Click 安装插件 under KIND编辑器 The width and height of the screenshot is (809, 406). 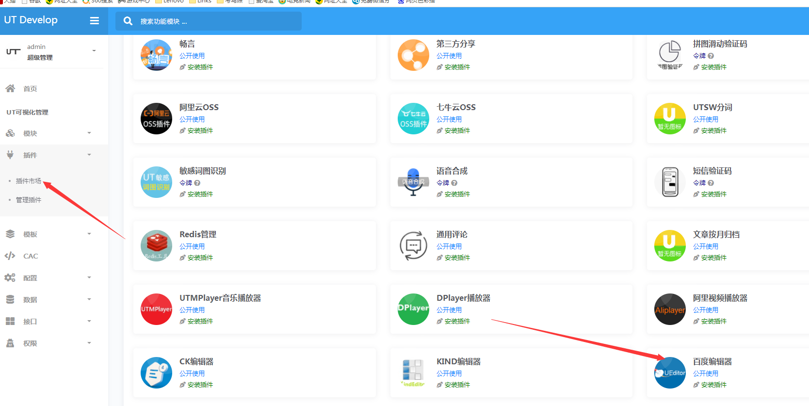click(x=457, y=385)
